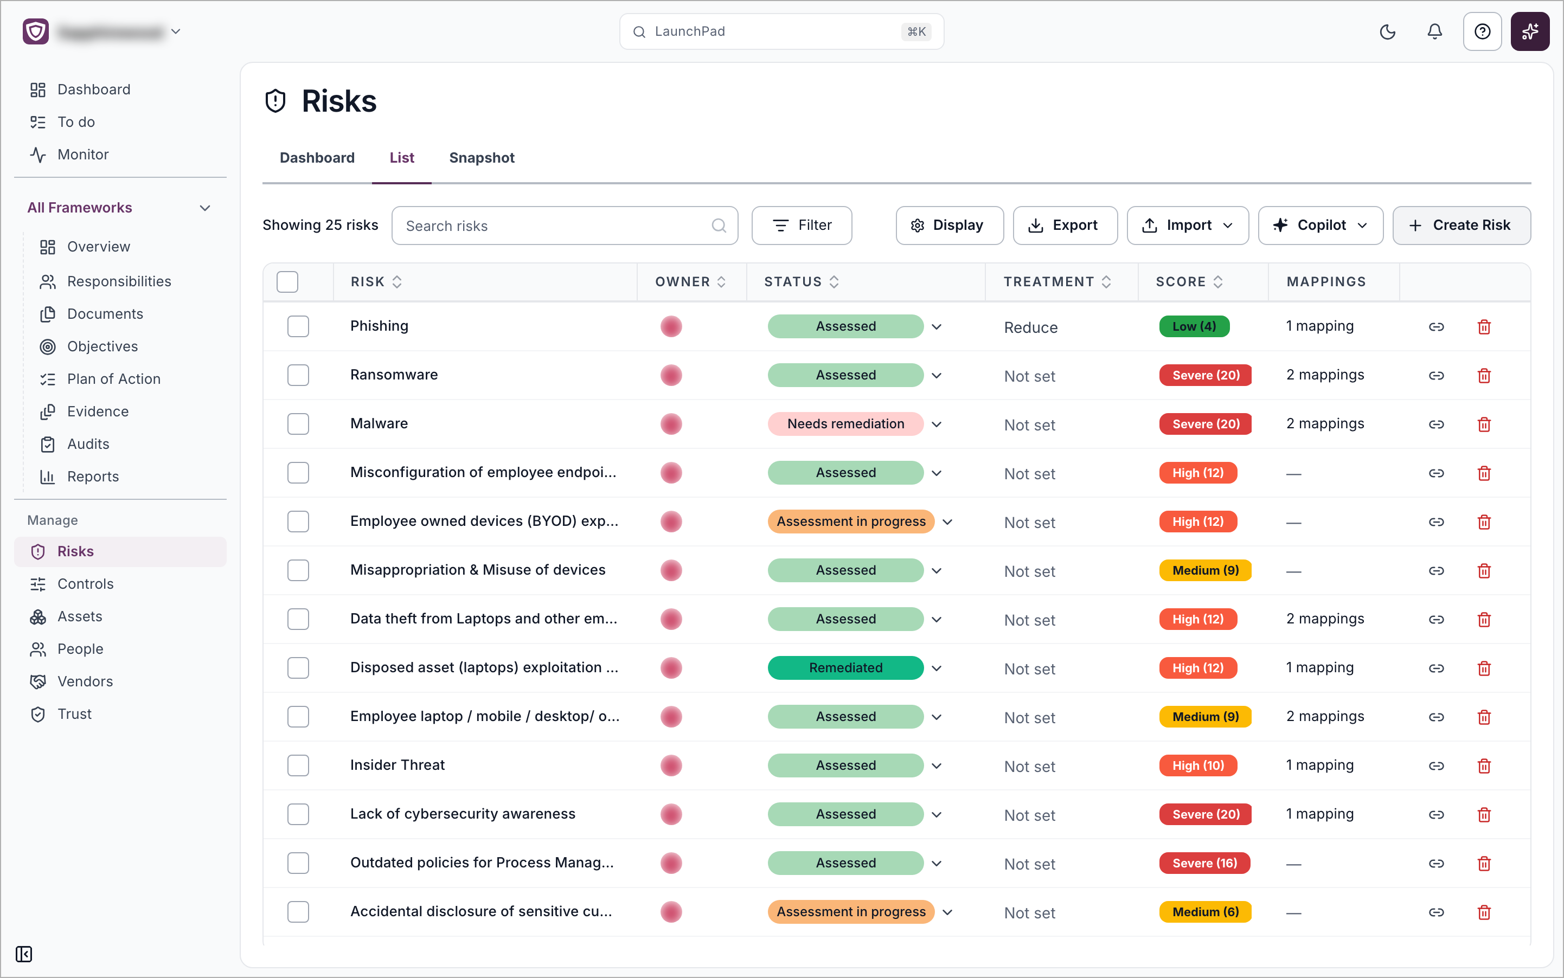This screenshot has width=1564, height=978.
Task: Click the Create Risk button
Action: click(x=1461, y=225)
